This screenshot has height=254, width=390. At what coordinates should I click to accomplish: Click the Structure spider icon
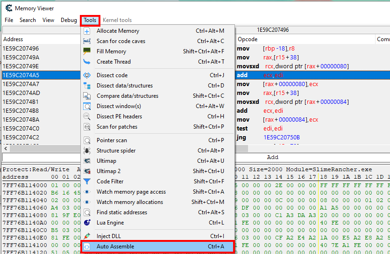coord(87,151)
